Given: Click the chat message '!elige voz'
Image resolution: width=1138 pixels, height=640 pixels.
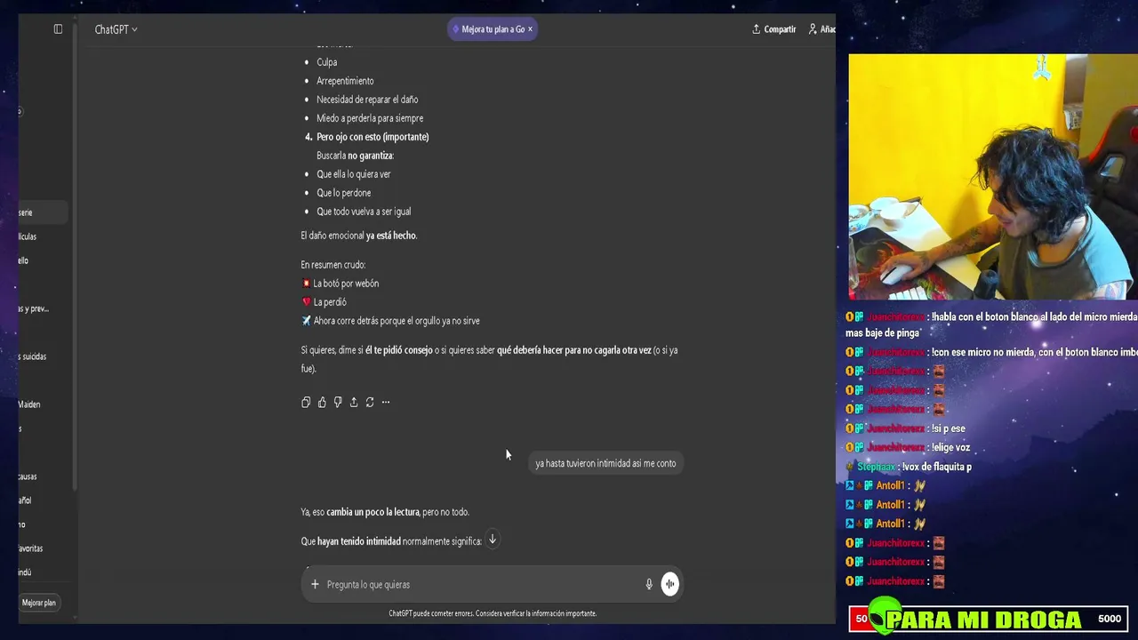Looking at the screenshot, I should [x=908, y=447].
